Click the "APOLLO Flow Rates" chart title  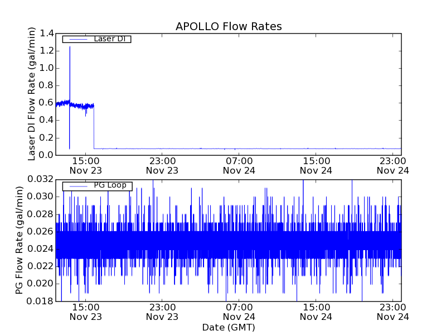coord(229,27)
